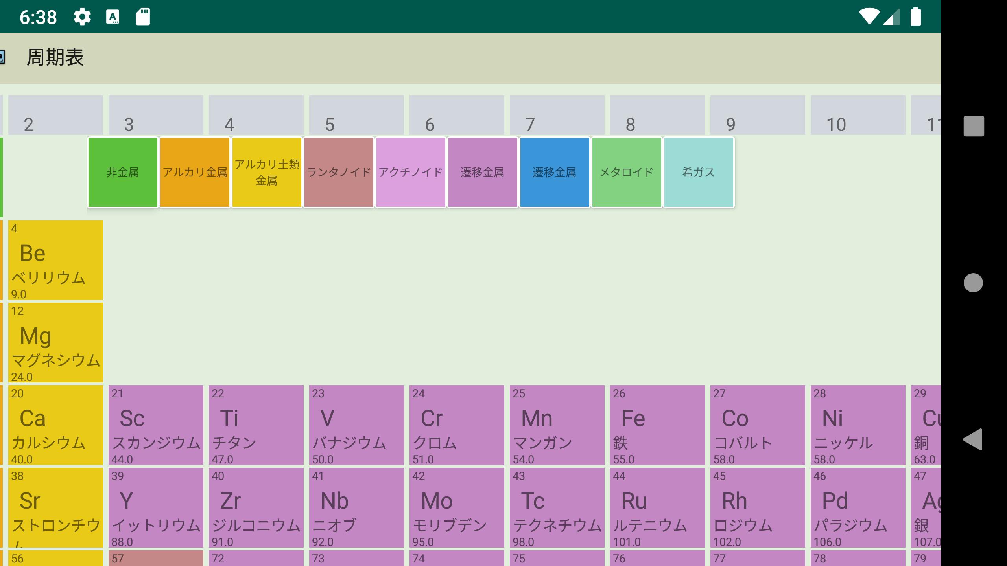
Task: Tap the group 6 column header
Action: pyautogui.click(x=457, y=115)
